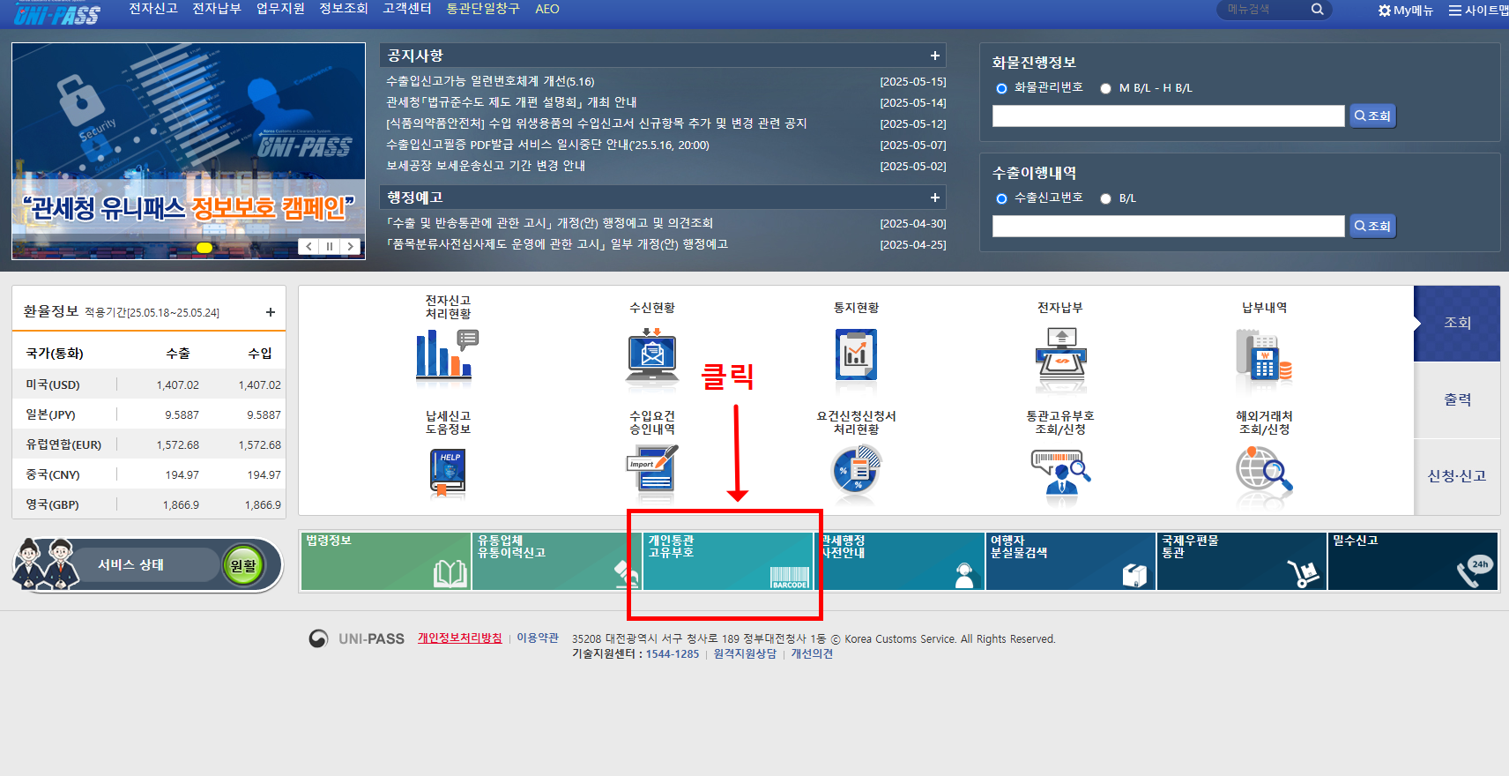The width and height of the screenshot is (1509, 776).
Task: Open the 유통업체 유통이력신고 tile
Action: (557, 561)
